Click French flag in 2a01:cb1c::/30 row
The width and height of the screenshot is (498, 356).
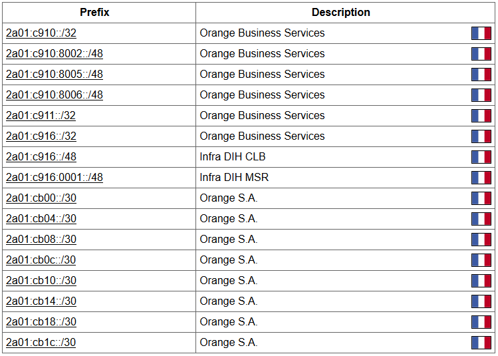tap(481, 342)
